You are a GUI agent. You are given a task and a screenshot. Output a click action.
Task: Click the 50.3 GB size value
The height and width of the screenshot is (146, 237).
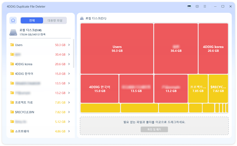pos(60,45)
